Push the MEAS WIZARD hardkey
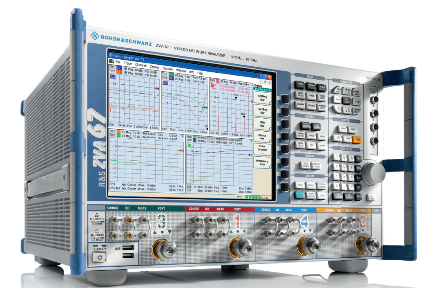This screenshot has height=288, width=428. pyautogui.click(x=311, y=195)
